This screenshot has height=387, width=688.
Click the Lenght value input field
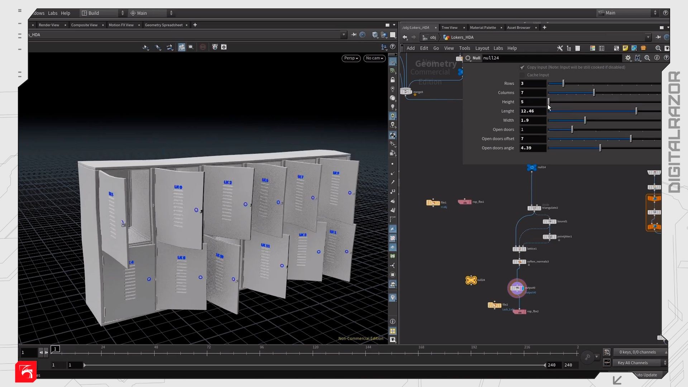pyautogui.click(x=532, y=111)
